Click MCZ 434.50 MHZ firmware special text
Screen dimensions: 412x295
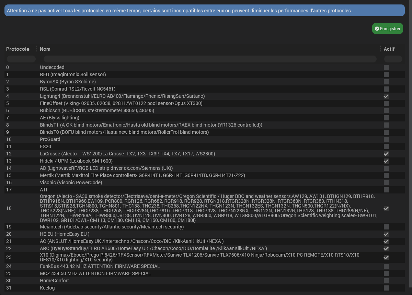[x=95, y=273]
